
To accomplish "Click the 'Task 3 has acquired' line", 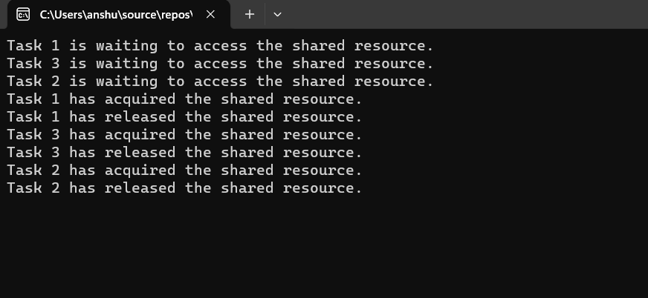I will point(184,134).
